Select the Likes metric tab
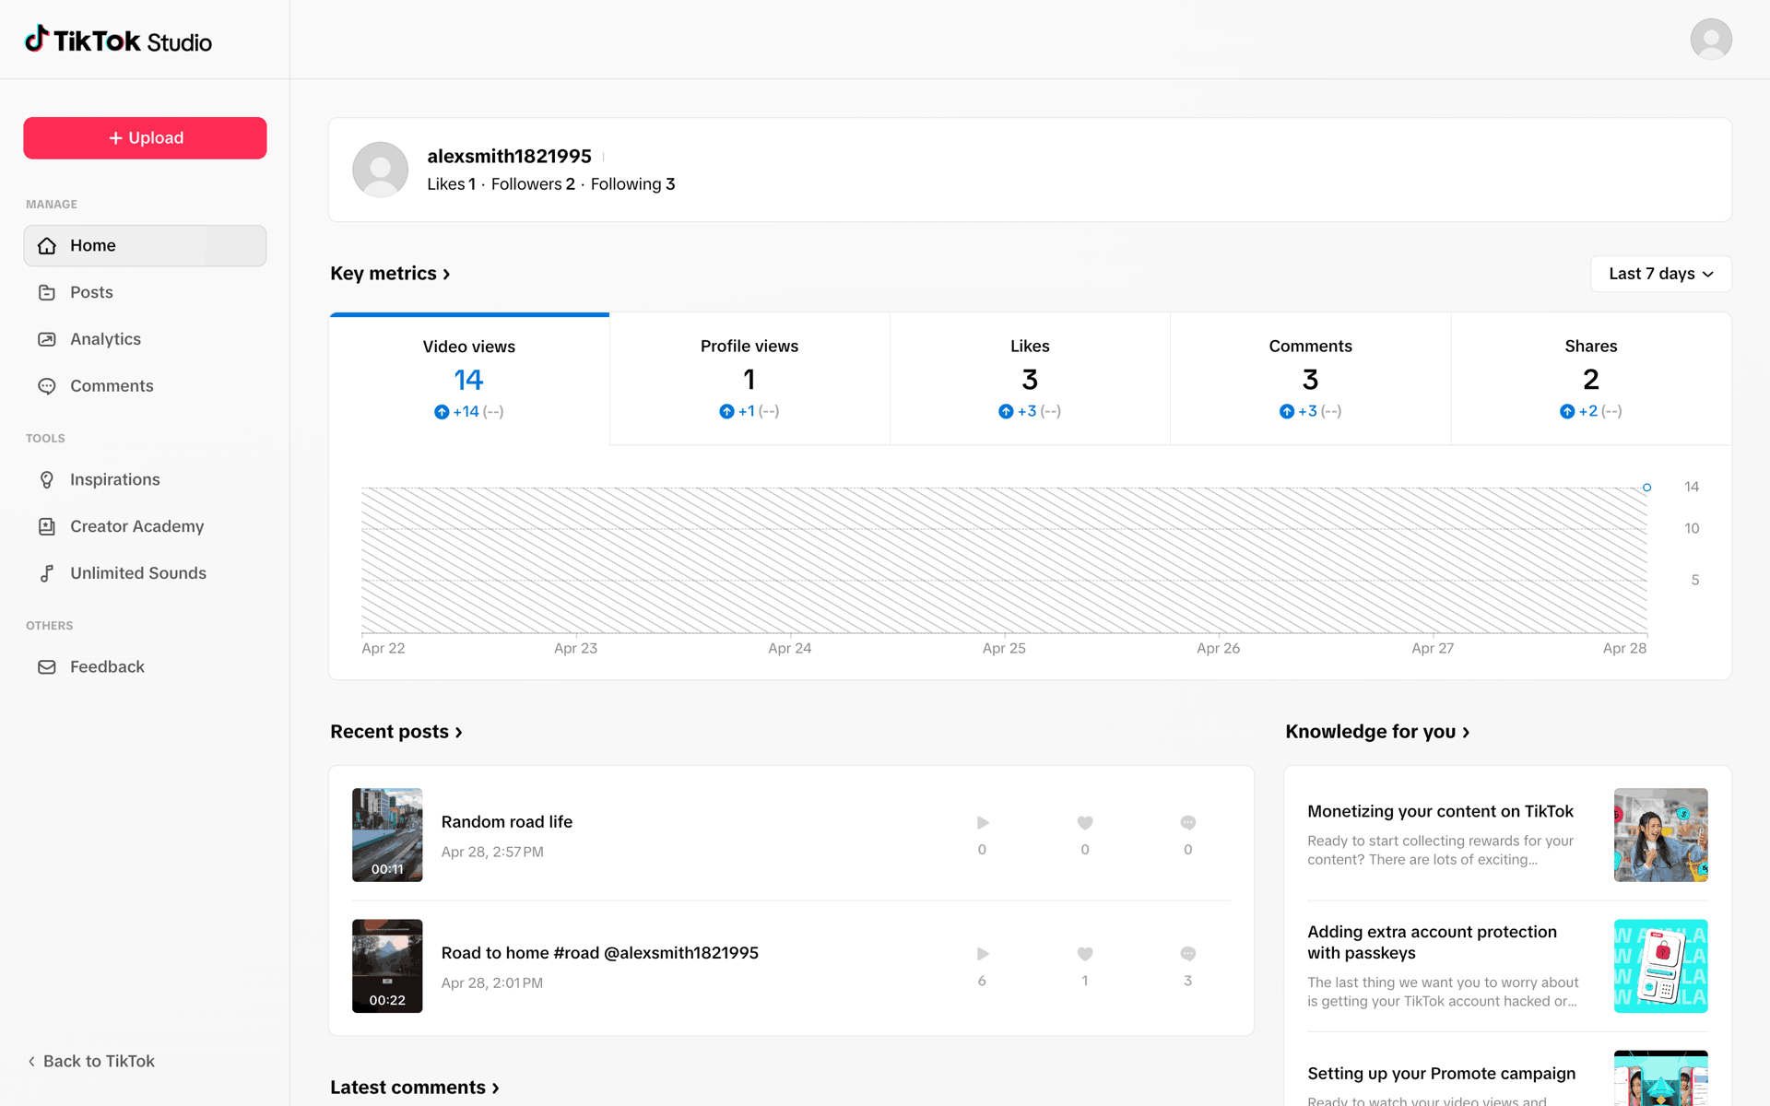 click(1030, 379)
